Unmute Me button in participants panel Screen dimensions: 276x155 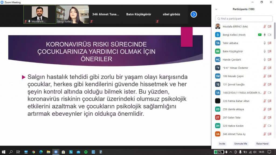tap(241, 144)
